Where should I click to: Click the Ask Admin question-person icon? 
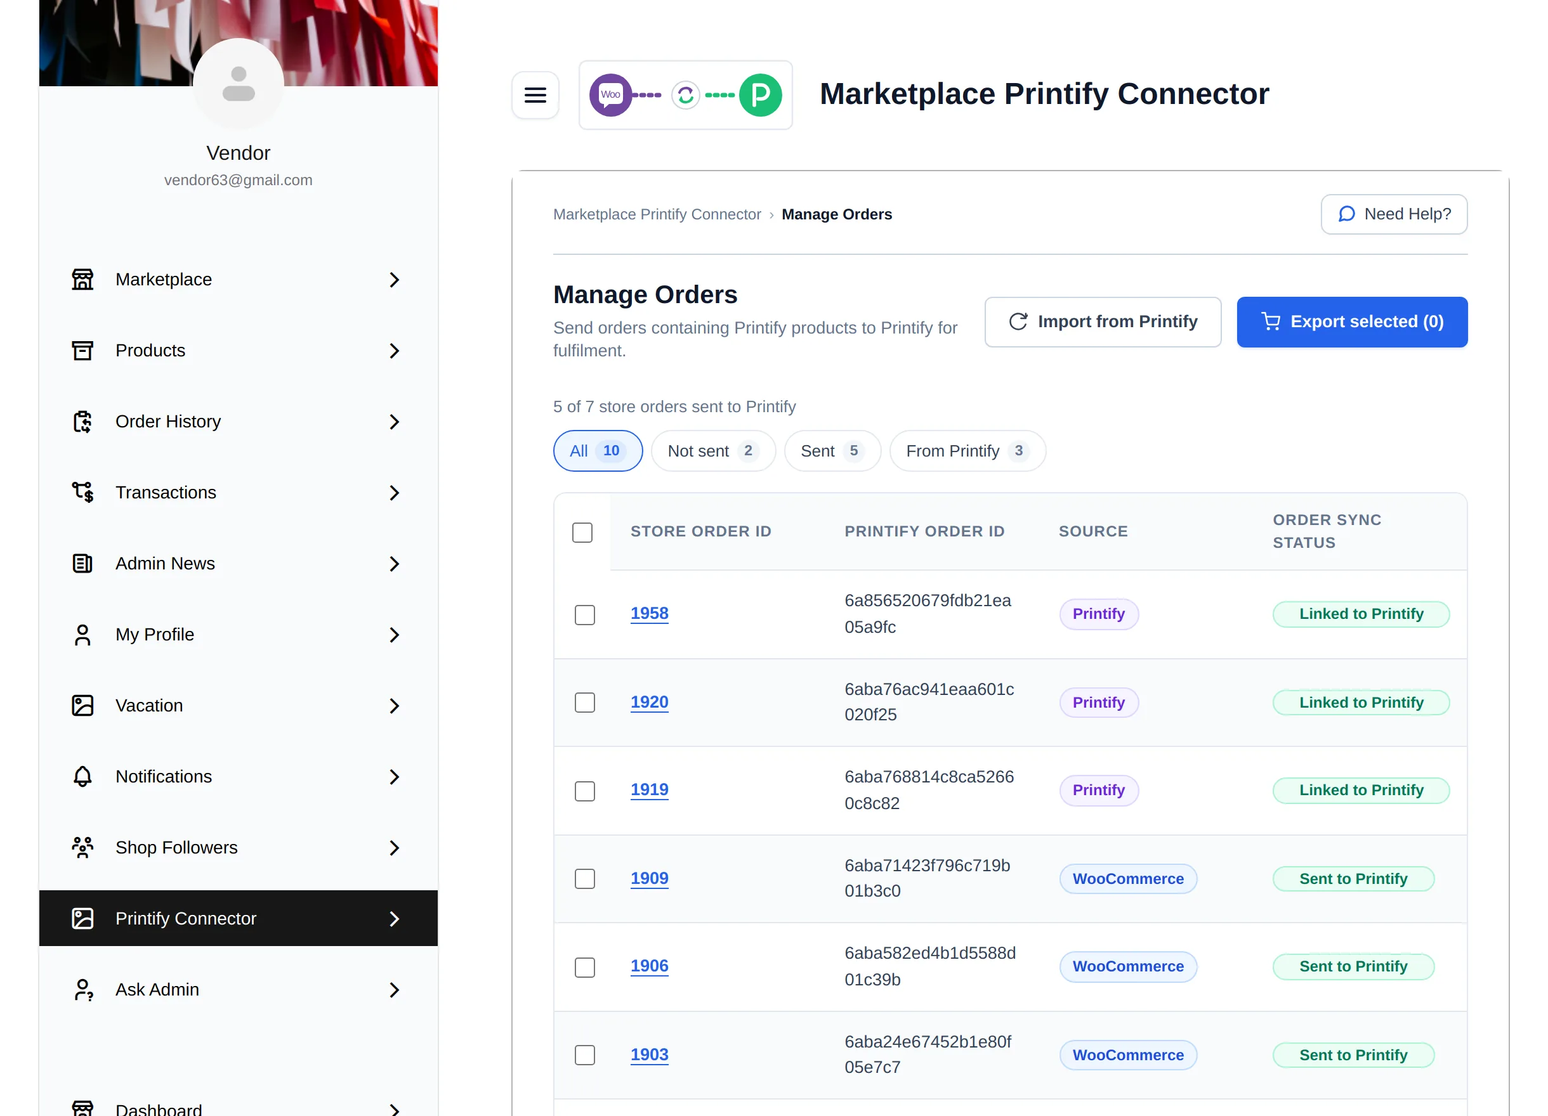click(x=82, y=989)
